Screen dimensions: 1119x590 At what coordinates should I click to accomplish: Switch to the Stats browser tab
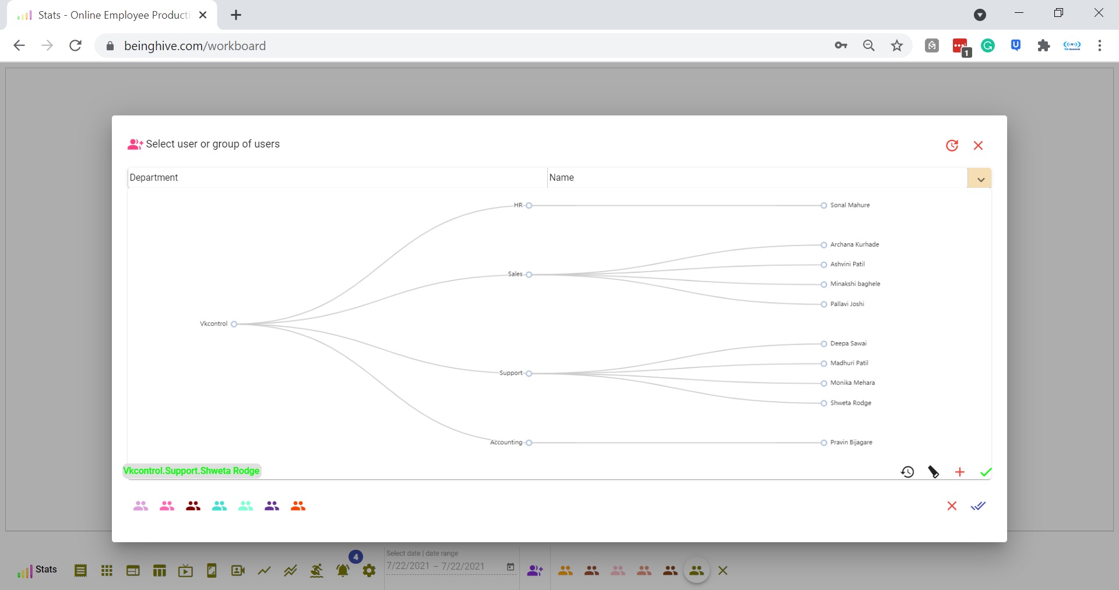105,15
